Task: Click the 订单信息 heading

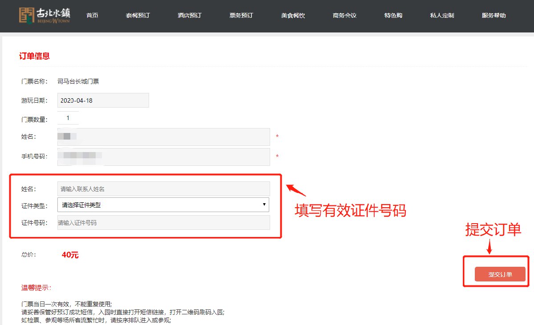Action: coord(34,56)
